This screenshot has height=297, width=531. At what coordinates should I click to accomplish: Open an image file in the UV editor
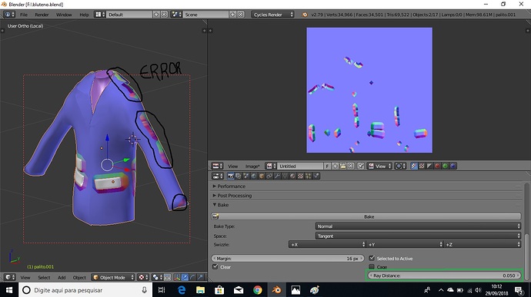point(342,166)
